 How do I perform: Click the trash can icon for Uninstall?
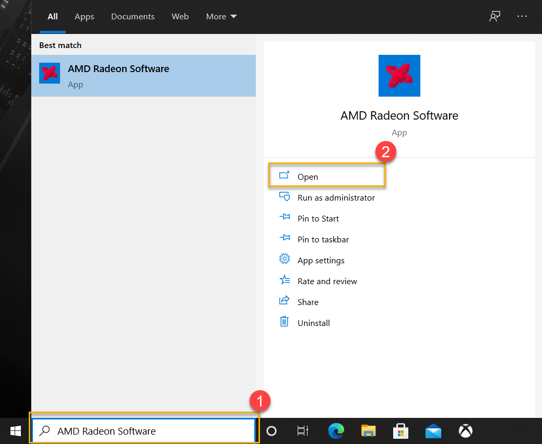click(x=284, y=321)
